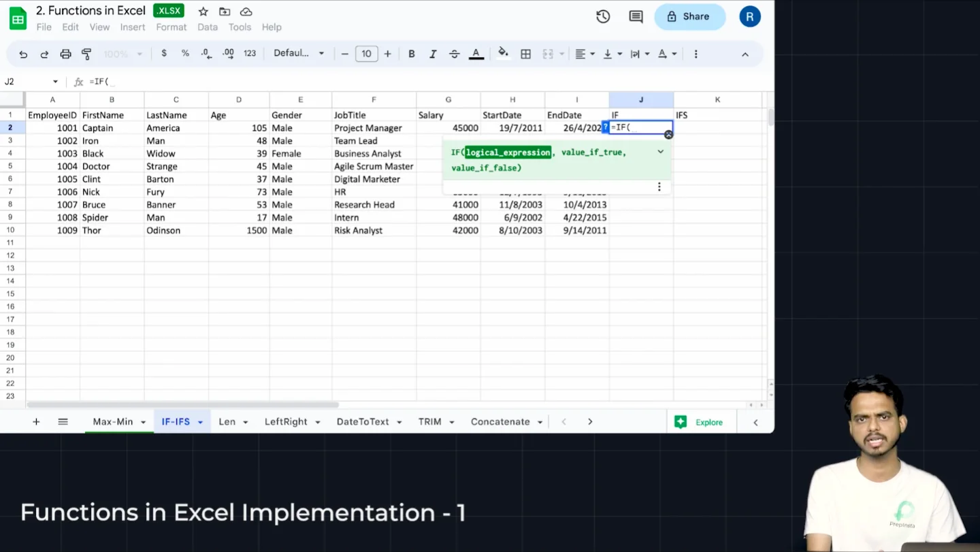Open version history clock icon
The width and height of the screenshot is (980, 552).
[603, 17]
